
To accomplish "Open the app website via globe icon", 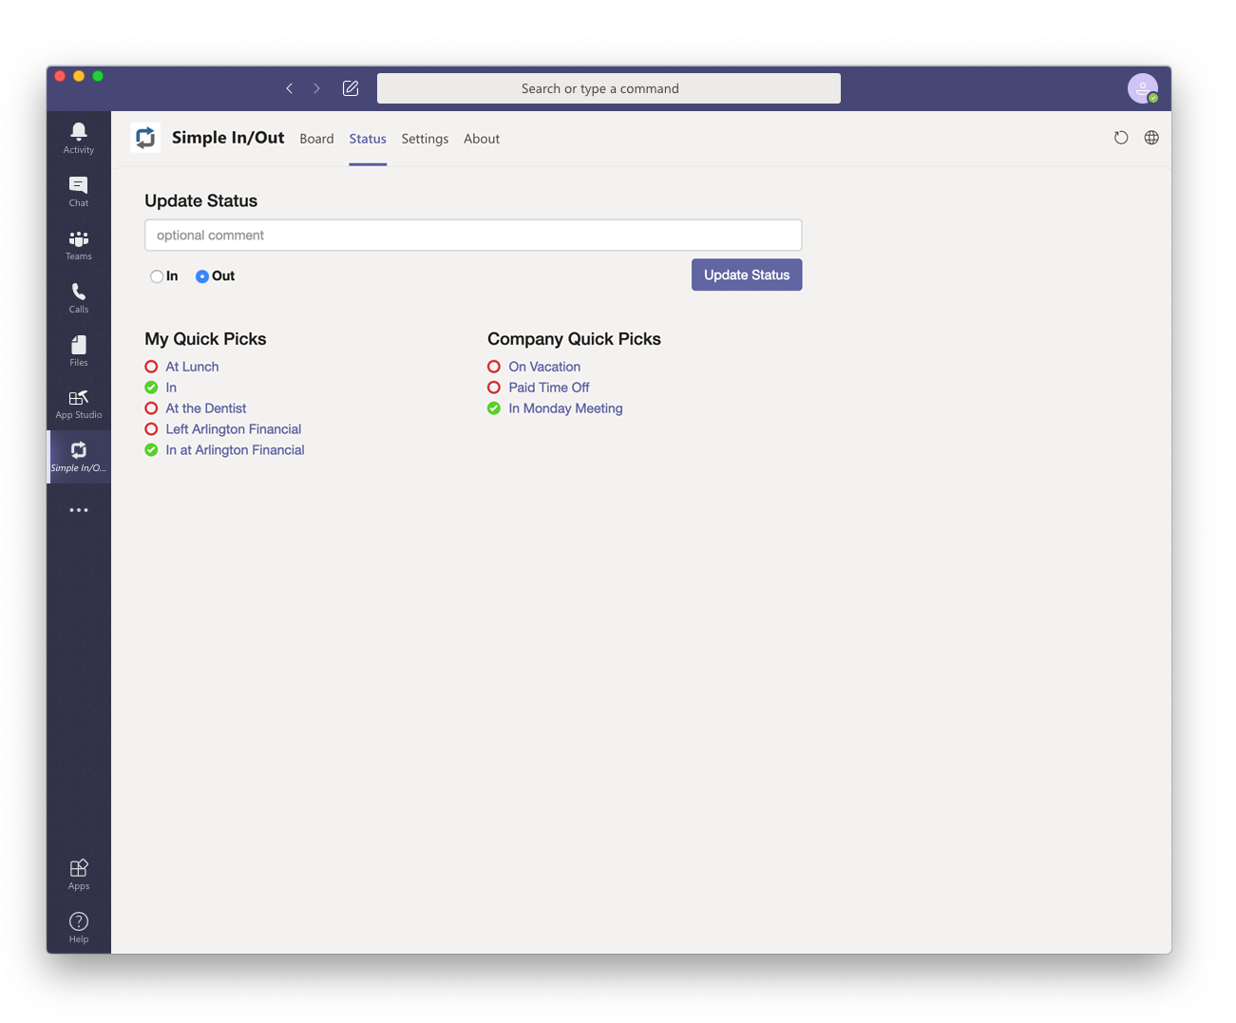I will [x=1151, y=138].
